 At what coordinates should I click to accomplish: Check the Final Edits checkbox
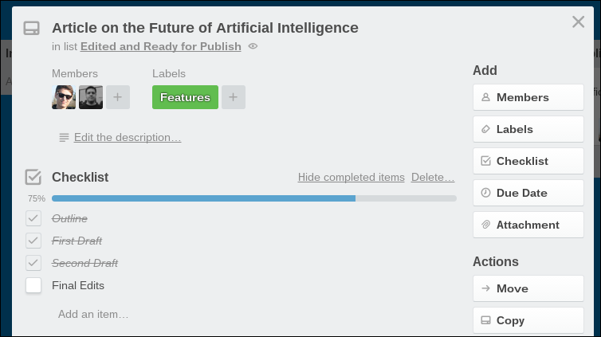[33, 285]
